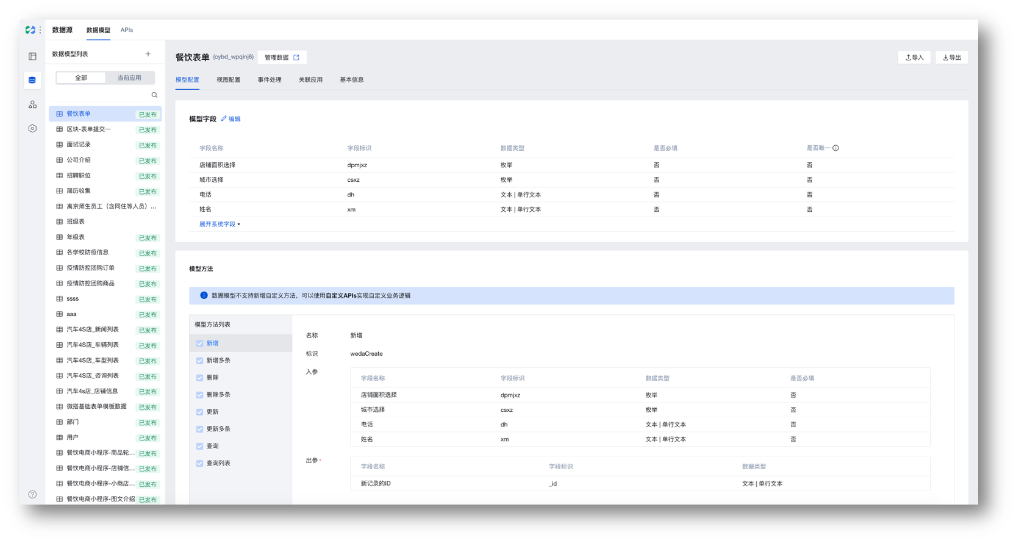Toggle the 更新多条 method checkbox
The image size is (1016, 543).
click(x=199, y=429)
